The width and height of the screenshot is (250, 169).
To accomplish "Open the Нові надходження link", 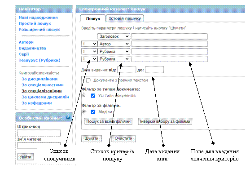I will pyautogui.click(x=38, y=18).
